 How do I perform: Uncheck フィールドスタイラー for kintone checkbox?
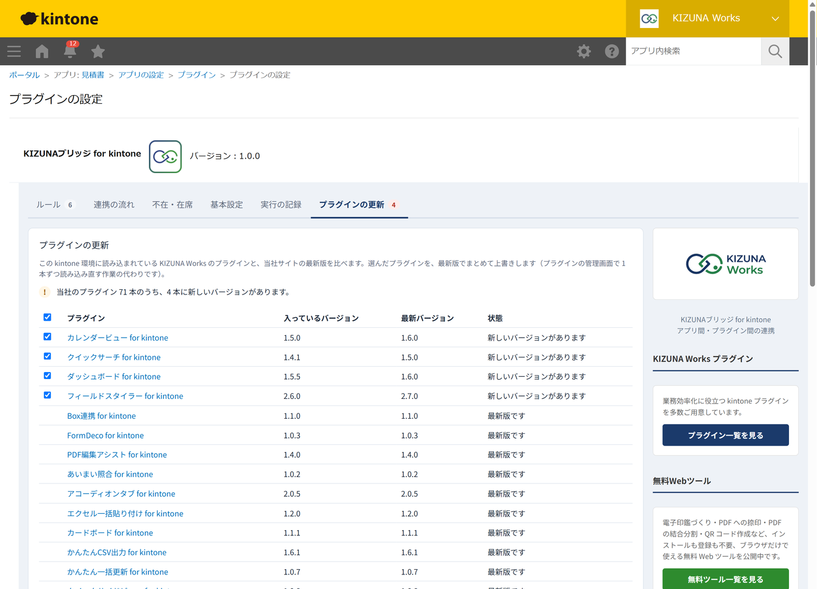click(47, 395)
